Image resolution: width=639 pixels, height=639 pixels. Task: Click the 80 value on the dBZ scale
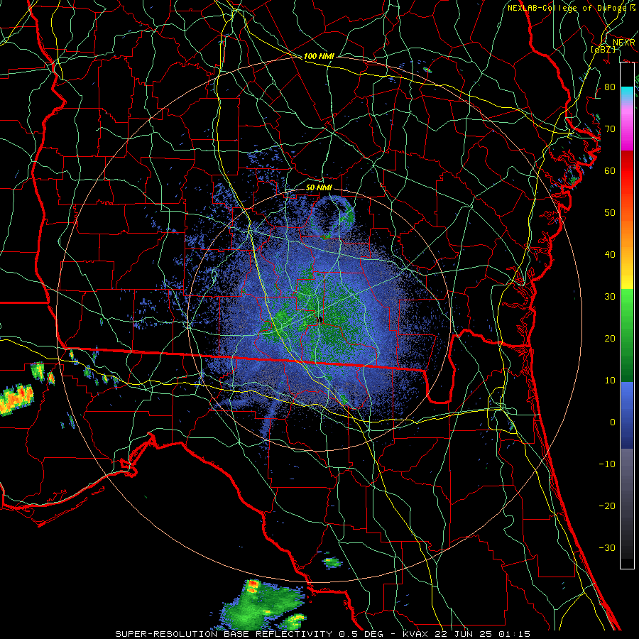(x=610, y=87)
